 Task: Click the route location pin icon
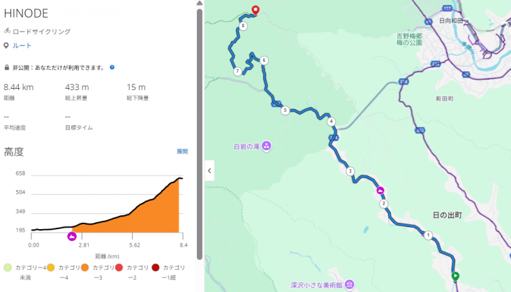[7, 46]
